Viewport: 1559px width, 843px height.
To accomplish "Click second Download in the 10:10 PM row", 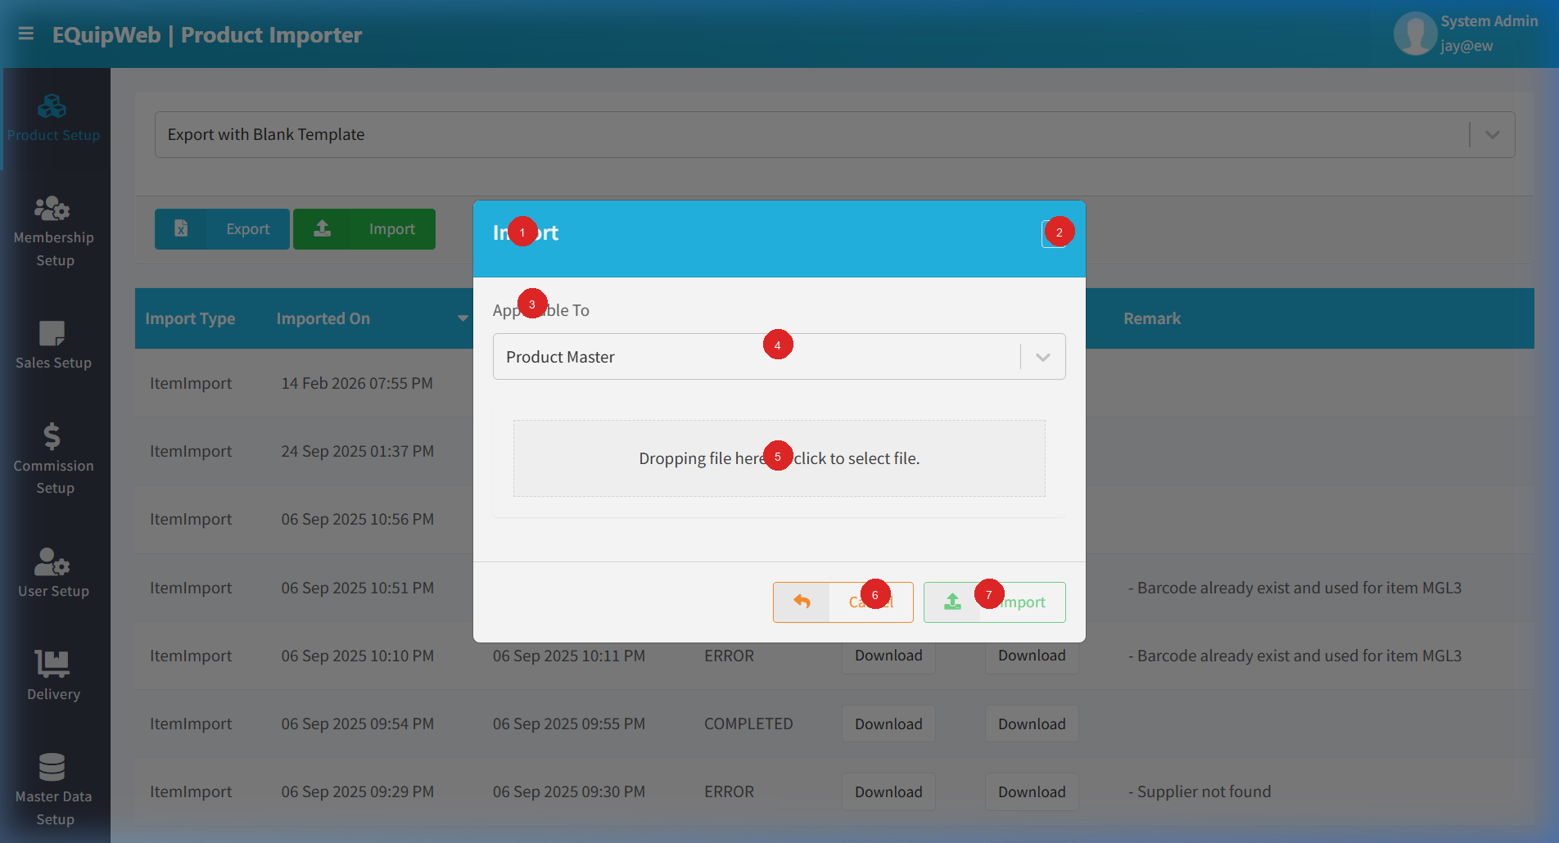I will pos(1032,656).
